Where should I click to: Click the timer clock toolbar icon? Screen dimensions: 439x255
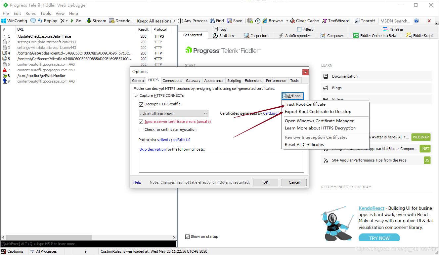(x=258, y=20)
